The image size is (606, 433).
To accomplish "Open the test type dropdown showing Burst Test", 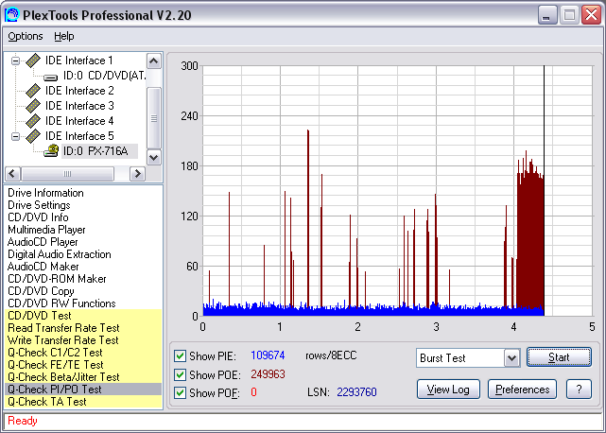I will tap(511, 357).
